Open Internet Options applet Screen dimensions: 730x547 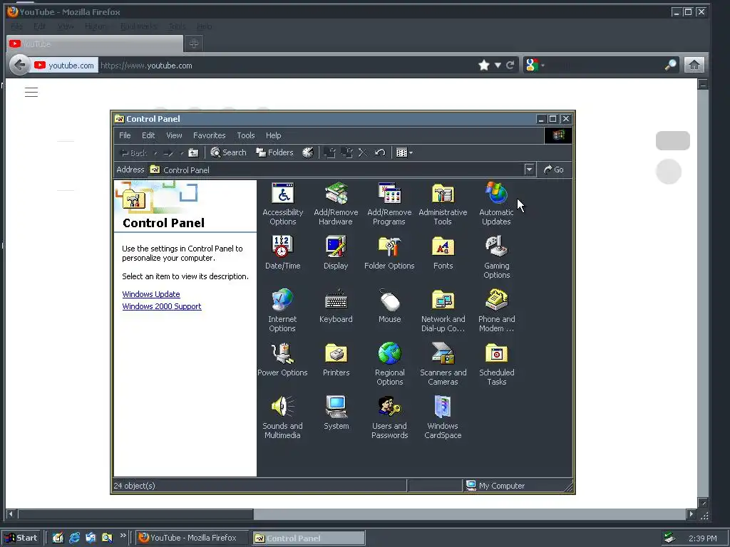tap(282, 311)
